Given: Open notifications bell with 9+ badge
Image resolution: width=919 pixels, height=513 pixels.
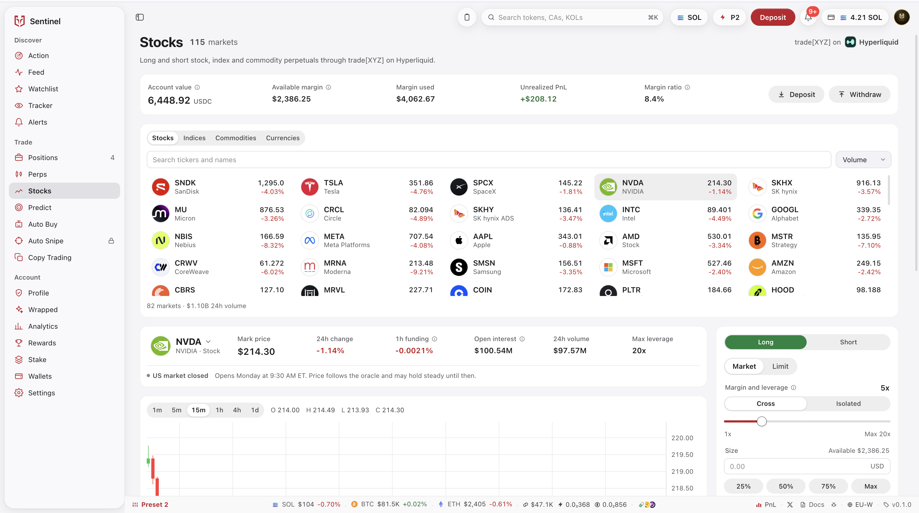Looking at the screenshot, I should (x=808, y=17).
